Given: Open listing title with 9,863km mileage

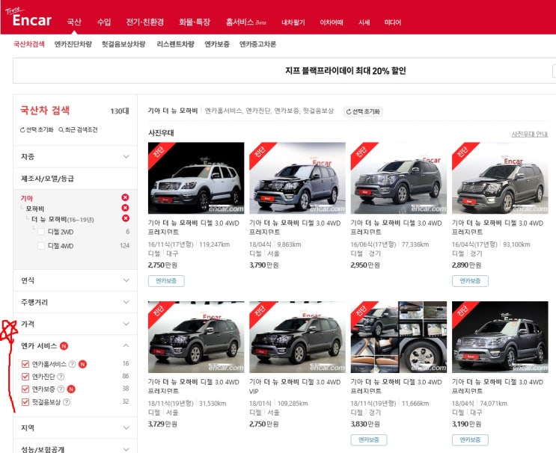Looking at the screenshot, I should (x=295, y=227).
